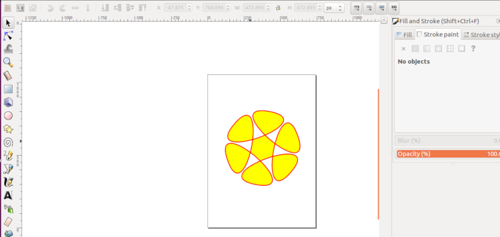Click the ruler guide marker triangle
Image resolution: width=500 pixels, height=237 pixels.
click(250, 20)
